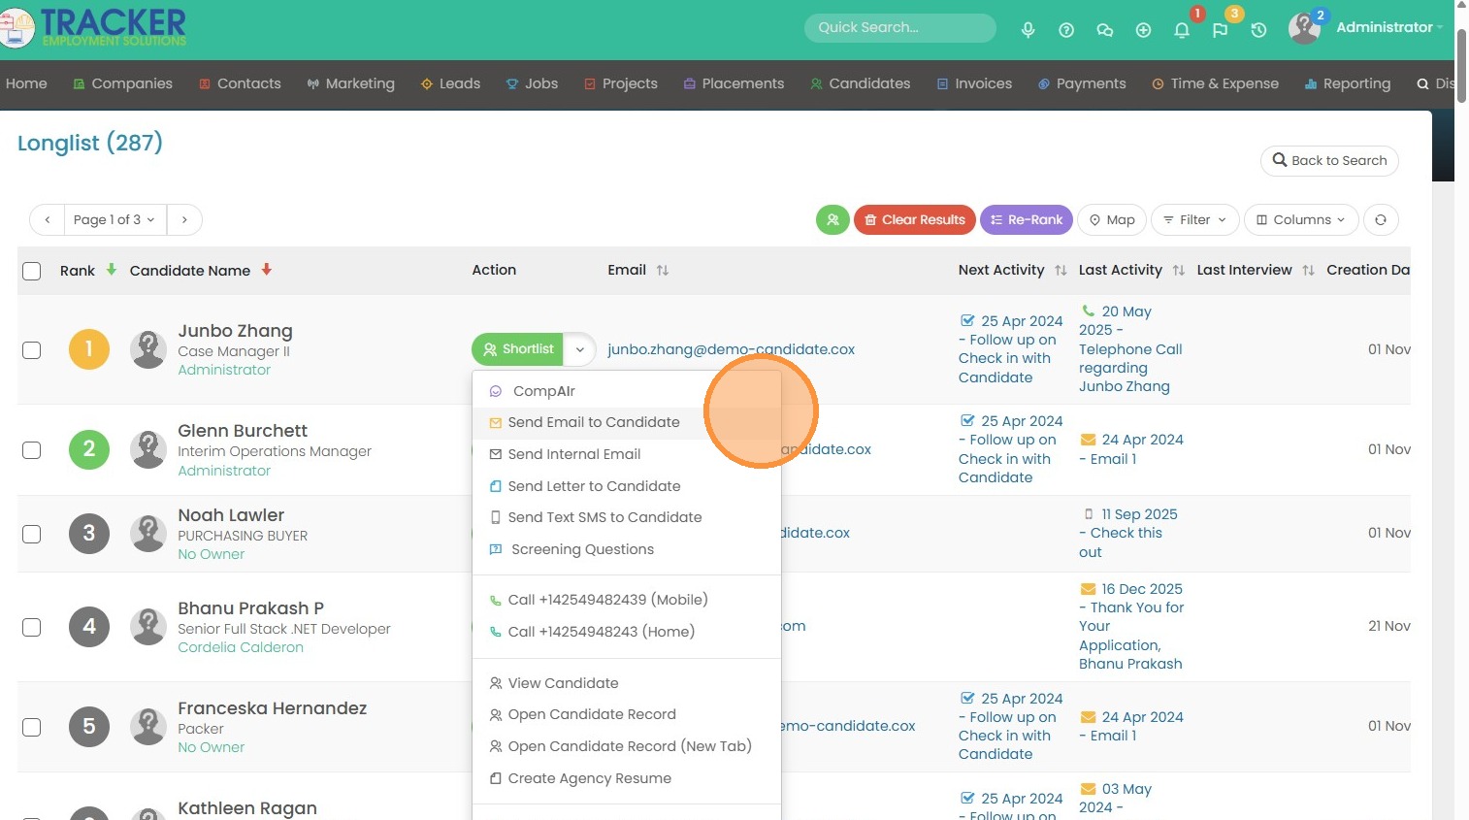Select Send Email to Candidate

click(626, 423)
